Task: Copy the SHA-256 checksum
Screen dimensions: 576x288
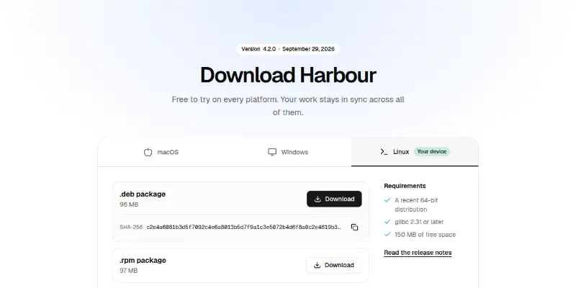Action: point(354,228)
